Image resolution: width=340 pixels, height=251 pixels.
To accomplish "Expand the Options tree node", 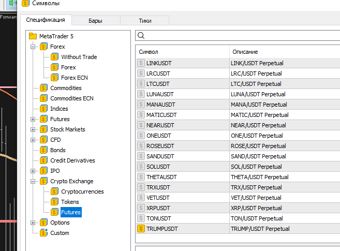I will pyautogui.click(x=33, y=223).
